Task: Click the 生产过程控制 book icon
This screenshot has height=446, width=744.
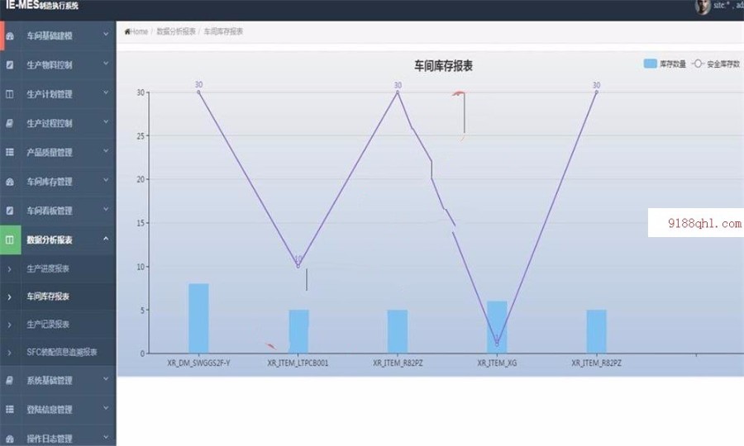Action: (9, 123)
